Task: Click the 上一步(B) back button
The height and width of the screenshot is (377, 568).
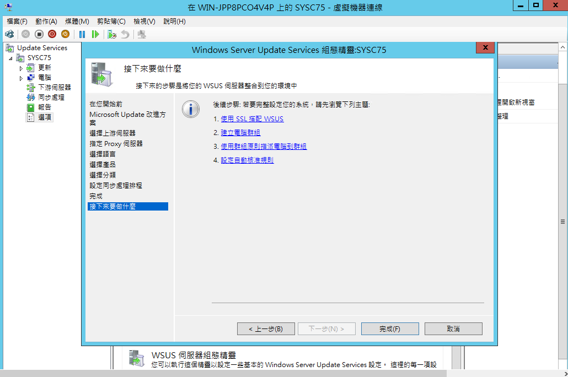Action: (266, 329)
